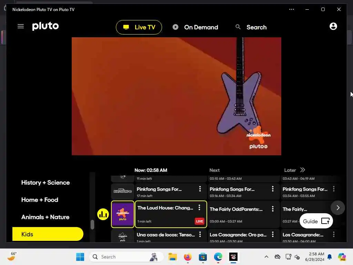Click the three-dot app options in title bar

[292, 9]
